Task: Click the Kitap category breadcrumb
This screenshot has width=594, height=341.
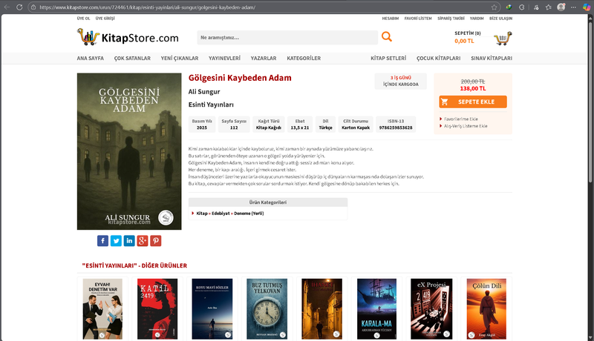Action: coord(202,213)
